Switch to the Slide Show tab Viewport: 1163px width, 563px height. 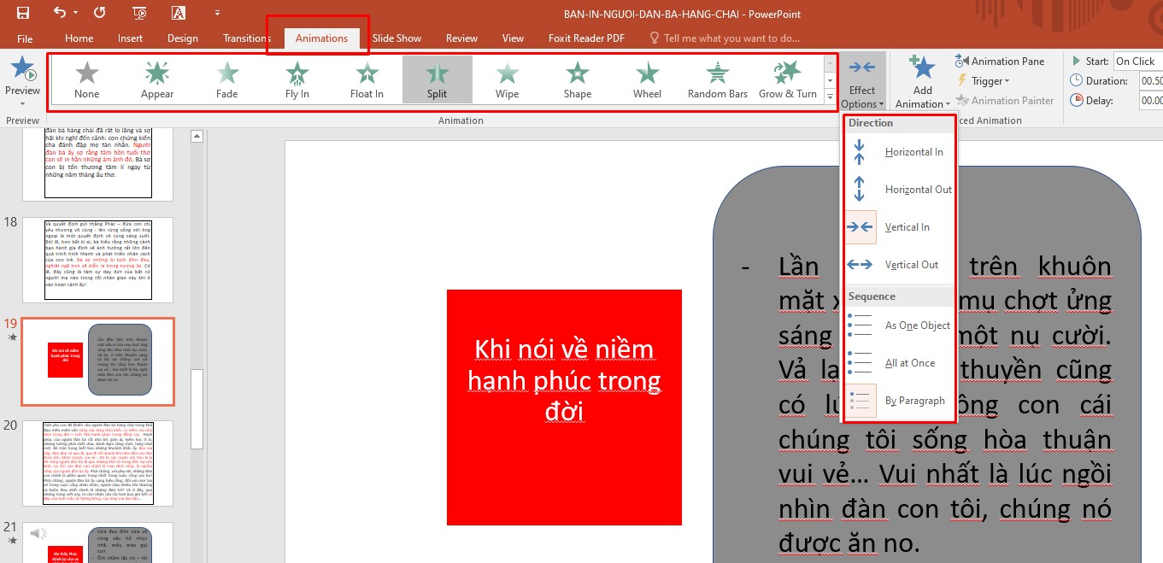coord(396,38)
